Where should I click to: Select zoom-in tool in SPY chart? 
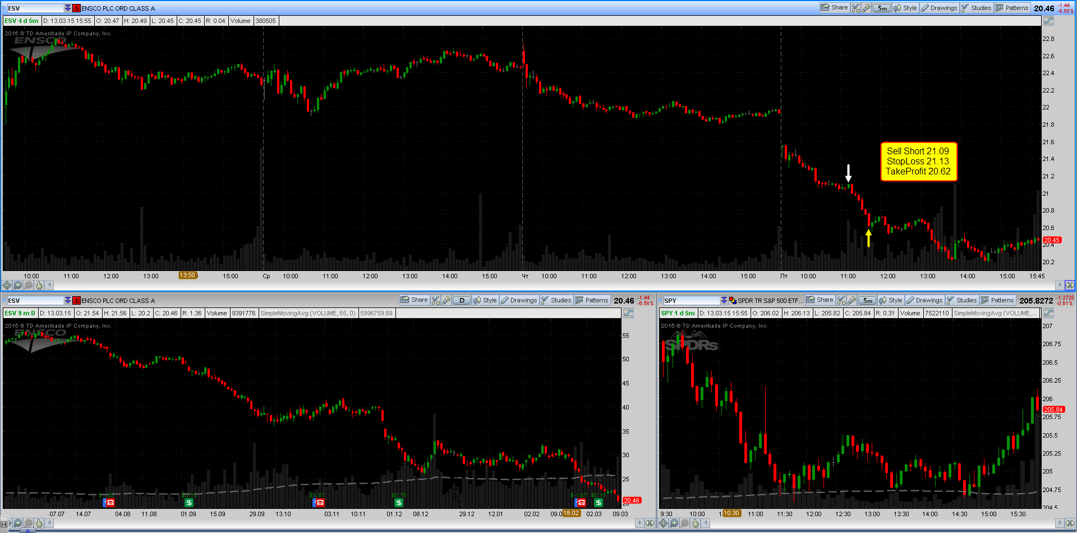[x=674, y=523]
